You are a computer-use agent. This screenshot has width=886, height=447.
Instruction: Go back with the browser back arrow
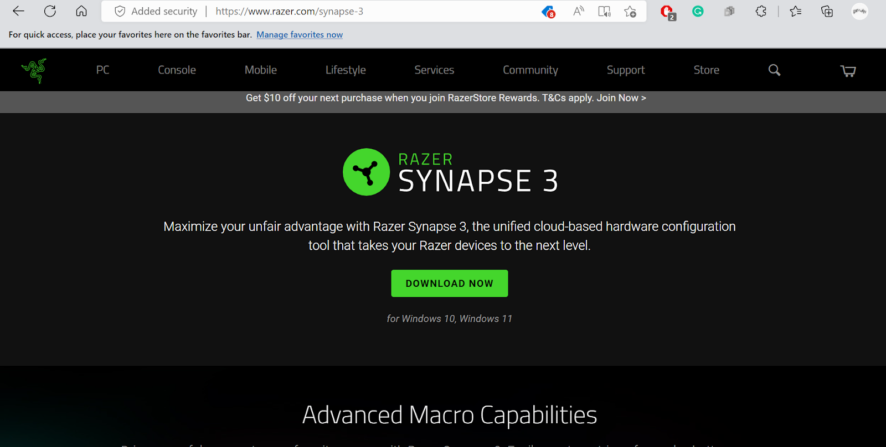click(x=18, y=11)
